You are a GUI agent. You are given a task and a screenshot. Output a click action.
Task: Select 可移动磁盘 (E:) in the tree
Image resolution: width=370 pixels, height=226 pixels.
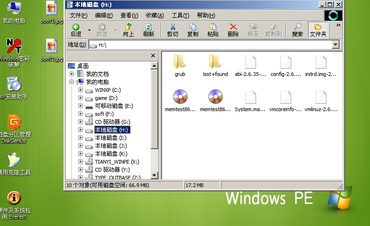(114, 106)
